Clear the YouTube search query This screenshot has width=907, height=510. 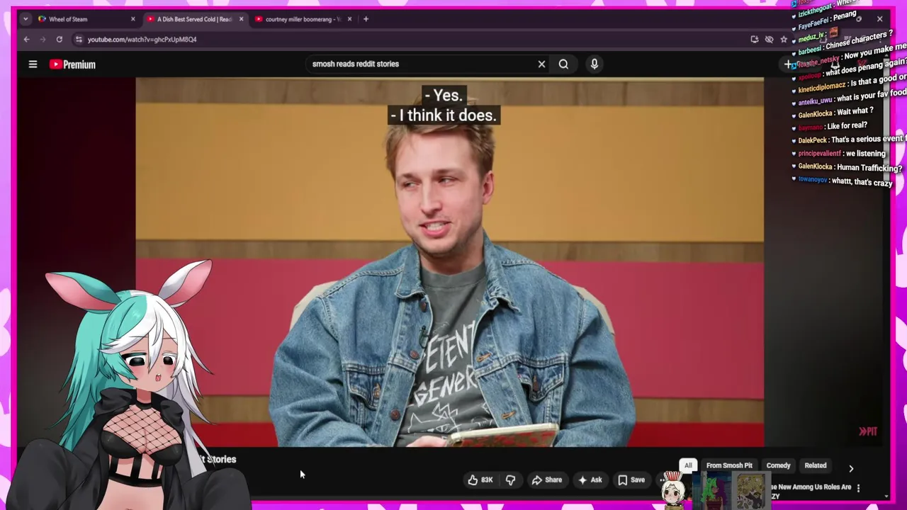(x=541, y=64)
